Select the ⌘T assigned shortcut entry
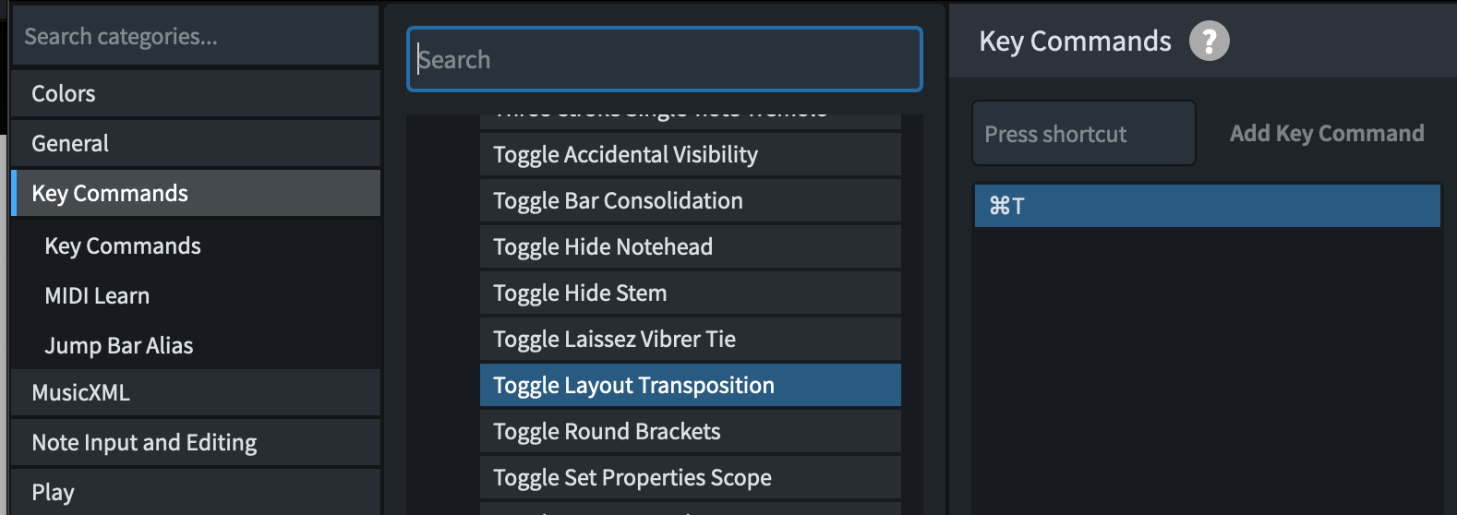The height and width of the screenshot is (515, 1457). [x=1206, y=206]
